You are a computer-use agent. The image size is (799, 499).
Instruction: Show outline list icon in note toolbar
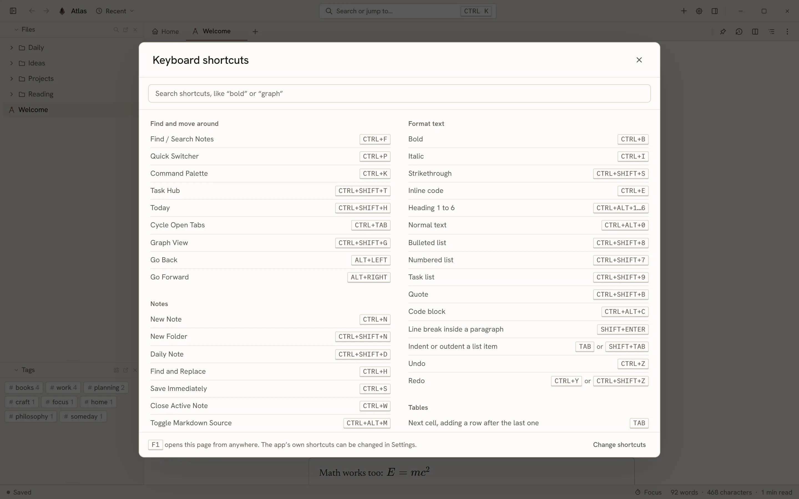771,32
